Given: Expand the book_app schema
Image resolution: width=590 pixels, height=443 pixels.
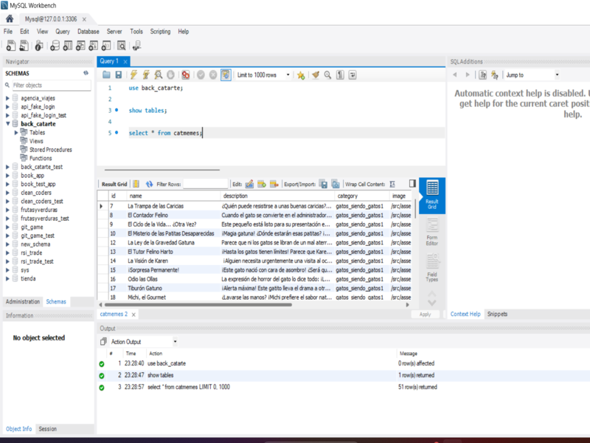Looking at the screenshot, I should click(x=7, y=176).
